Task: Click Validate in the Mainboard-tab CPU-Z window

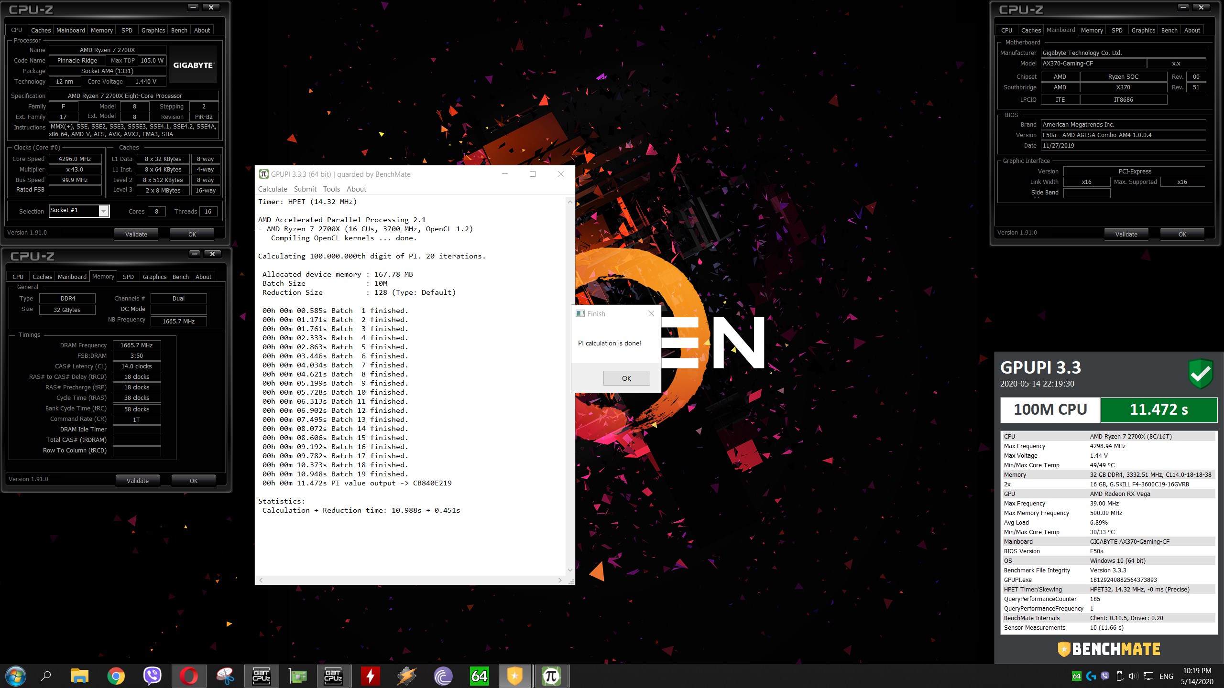Action: tap(1126, 234)
